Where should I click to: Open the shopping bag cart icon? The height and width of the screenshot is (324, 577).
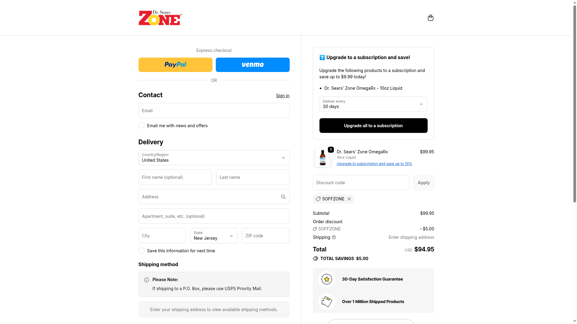pos(430,18)
